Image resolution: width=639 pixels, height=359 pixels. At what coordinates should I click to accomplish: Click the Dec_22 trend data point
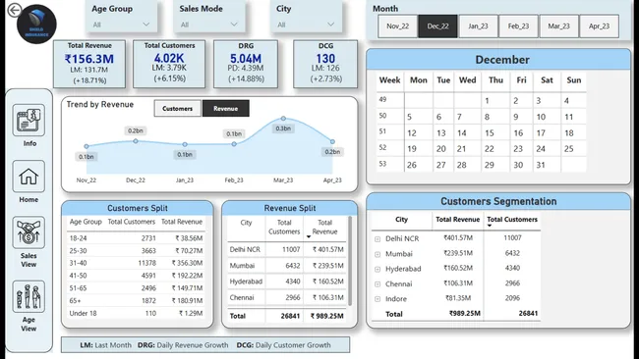(x=136, y=141)
